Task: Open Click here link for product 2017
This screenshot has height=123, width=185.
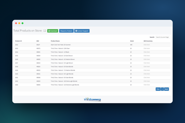Action: 146,63
